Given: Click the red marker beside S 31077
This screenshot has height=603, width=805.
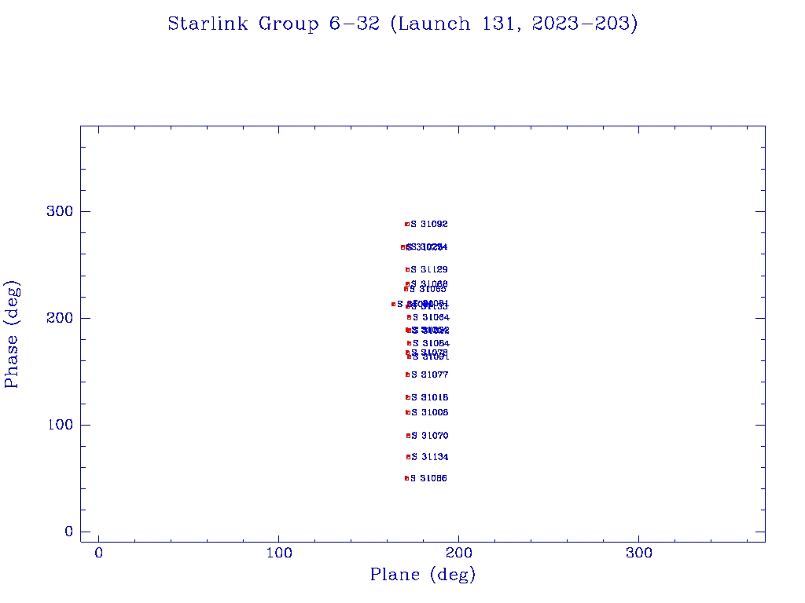Looking at the screenshot, I should (x=408, y=375).
